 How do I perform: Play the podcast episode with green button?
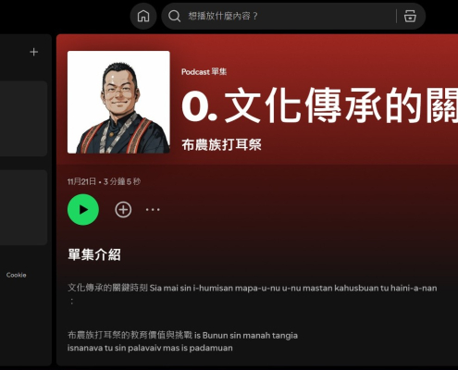tap(83, 210)
